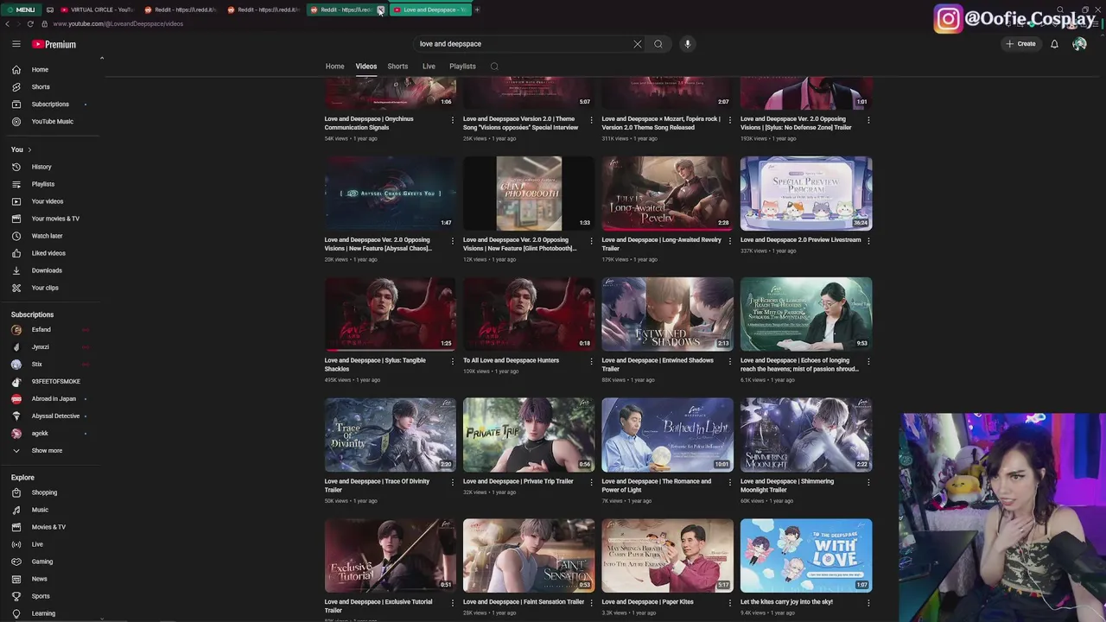Viewport: 1106px width, 622px height.
Task: Click the channel search magnifier icon
Action: [x=494, y=67]
